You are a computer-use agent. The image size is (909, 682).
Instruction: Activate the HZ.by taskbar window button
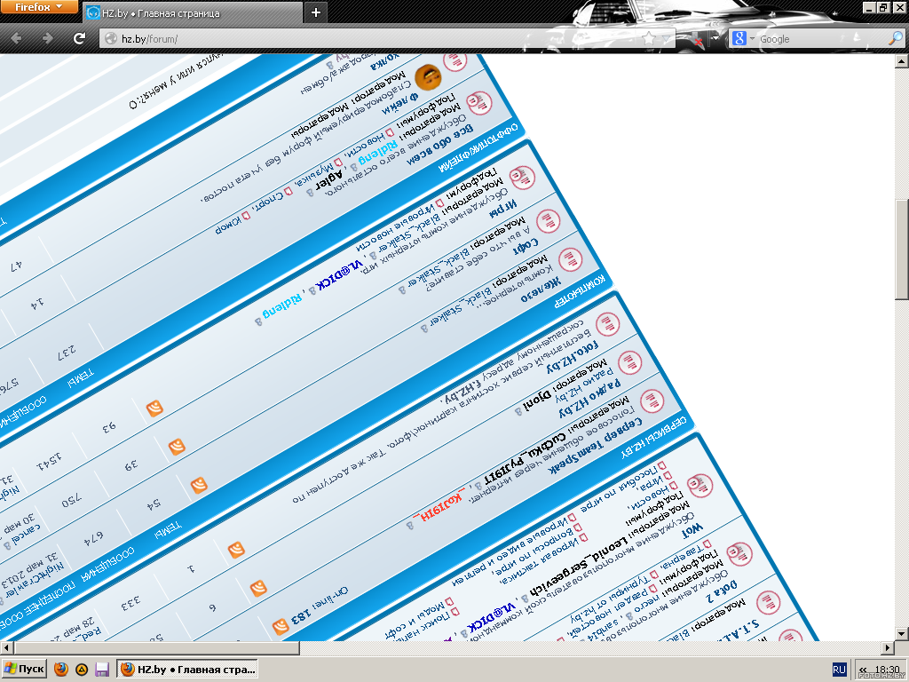[188, 670]
